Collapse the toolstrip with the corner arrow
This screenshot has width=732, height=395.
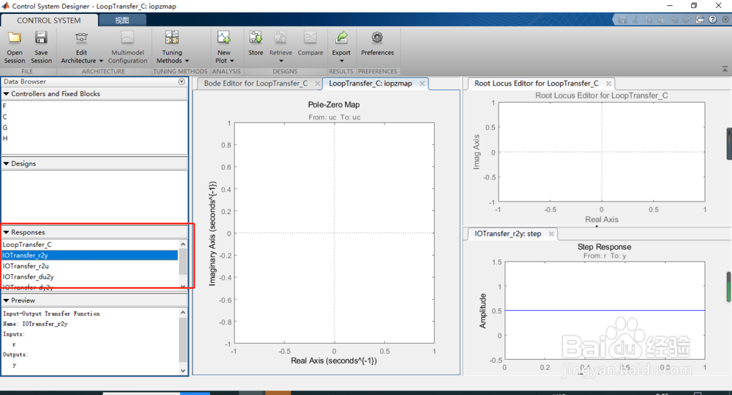tap(725, 69)
